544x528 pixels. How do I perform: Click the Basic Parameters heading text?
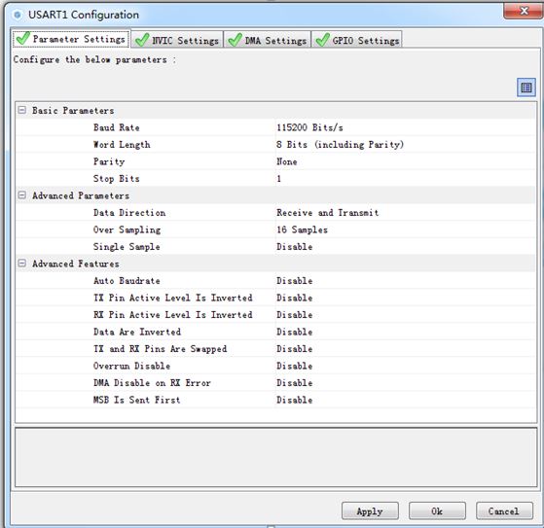point(73,110)
